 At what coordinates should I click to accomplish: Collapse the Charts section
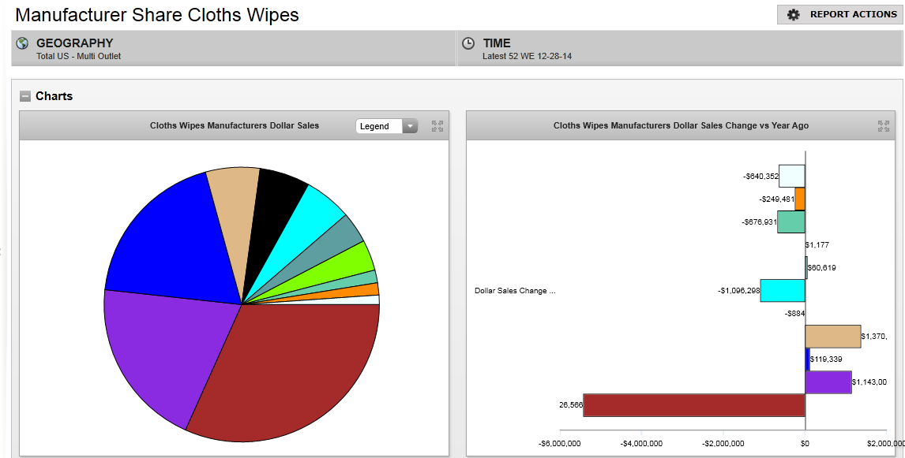(25, 96)
